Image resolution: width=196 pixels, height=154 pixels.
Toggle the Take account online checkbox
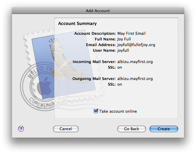pyautogui.click(x=96, y=111)
